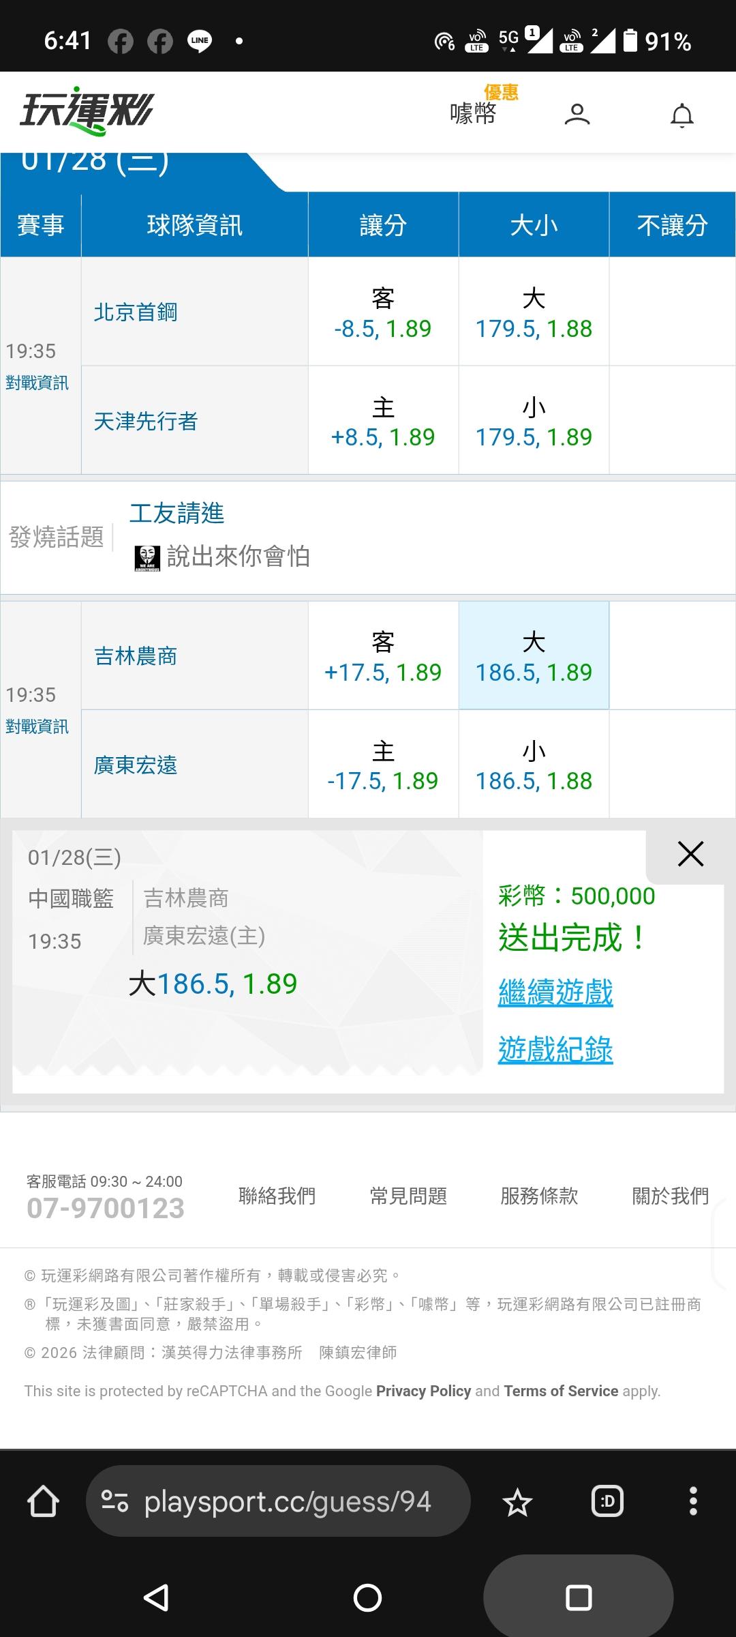Open the 噱幣 優惠 menu item

coord(474,113)
